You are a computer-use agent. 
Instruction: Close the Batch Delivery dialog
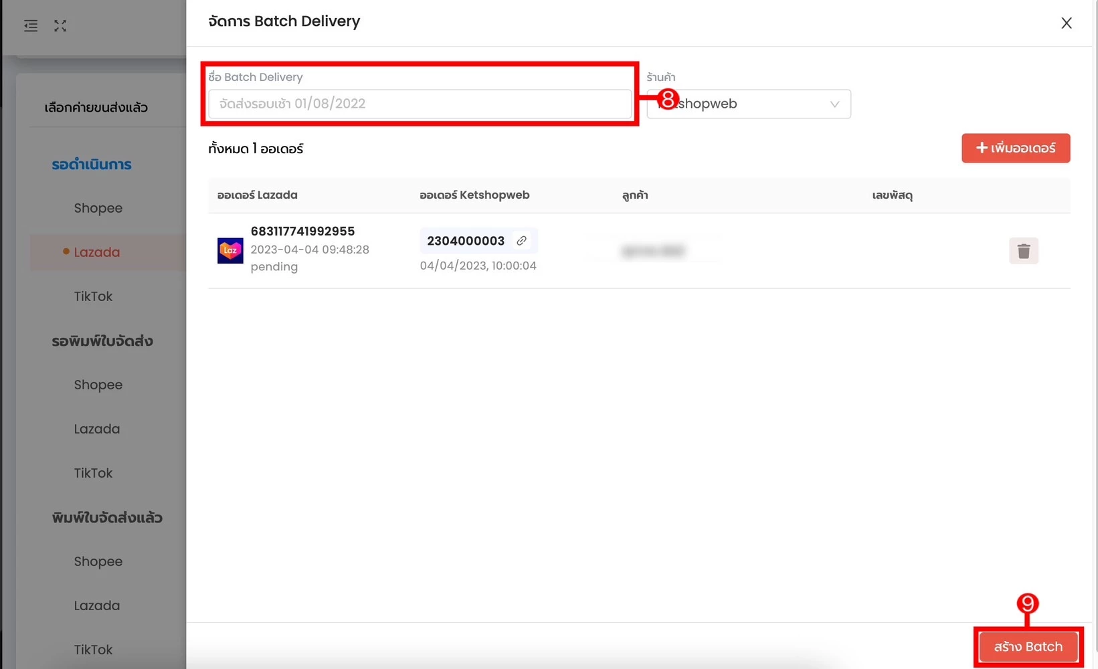[1067, 23]
